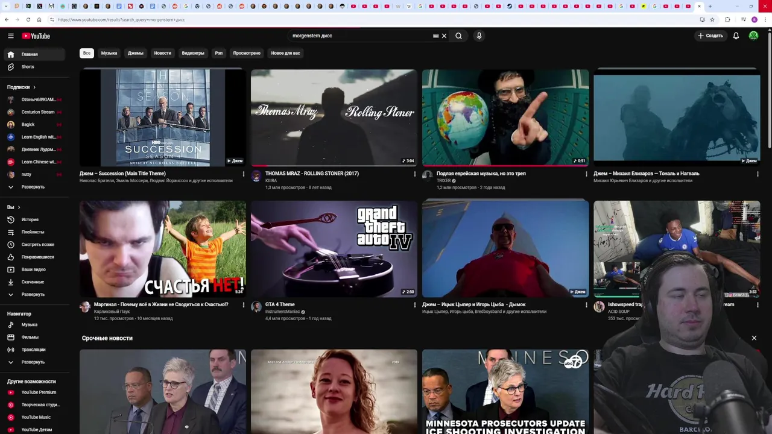Play the Счастья нет thumbnail
Screen dimensions: 772x434
click(163, 249)
